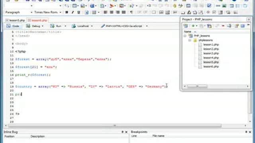Screen dimensions: 255x143
Task: Collapse the PHP_lessons project node
Action: [x=185, y=36]
